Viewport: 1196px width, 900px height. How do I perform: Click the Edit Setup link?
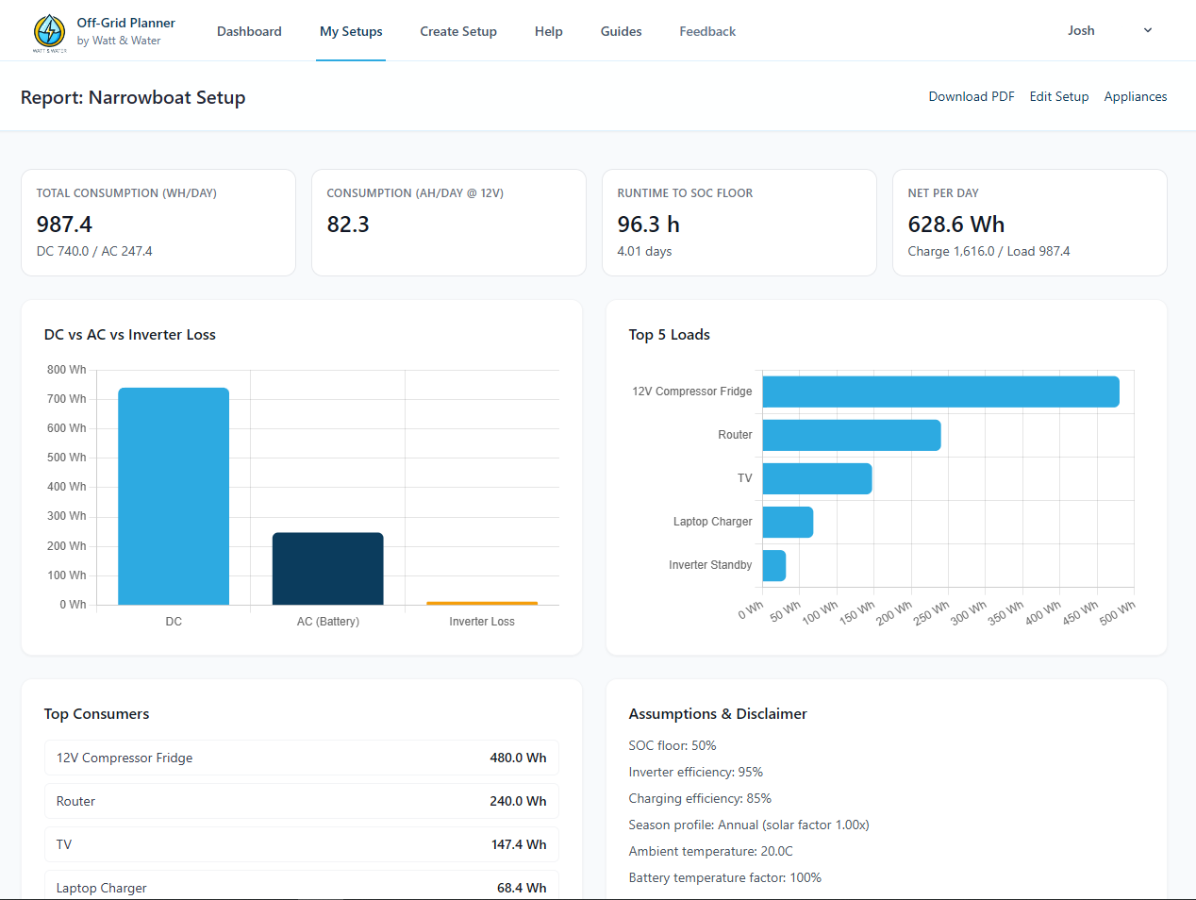[x=1058, y=96]
